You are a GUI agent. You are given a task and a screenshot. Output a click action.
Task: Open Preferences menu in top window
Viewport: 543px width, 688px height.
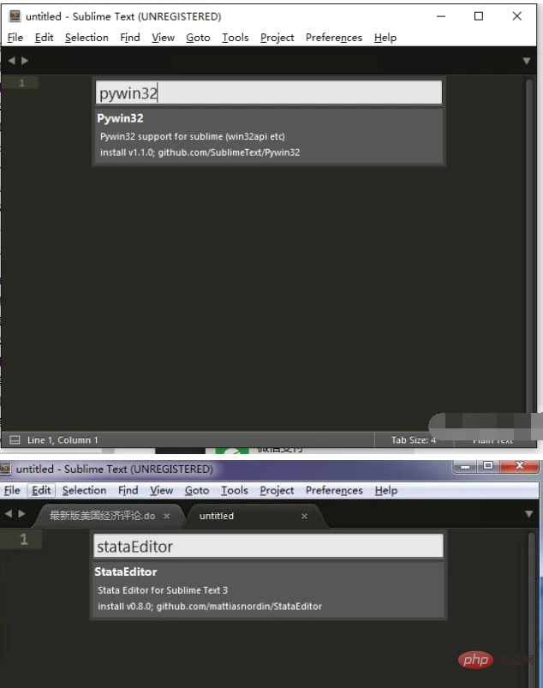click(334, 38)
